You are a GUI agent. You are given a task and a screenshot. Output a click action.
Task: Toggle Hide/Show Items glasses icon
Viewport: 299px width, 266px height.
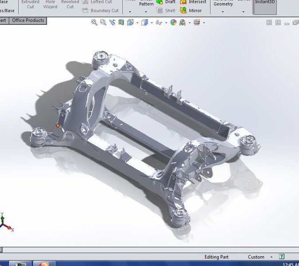point(159,23)
